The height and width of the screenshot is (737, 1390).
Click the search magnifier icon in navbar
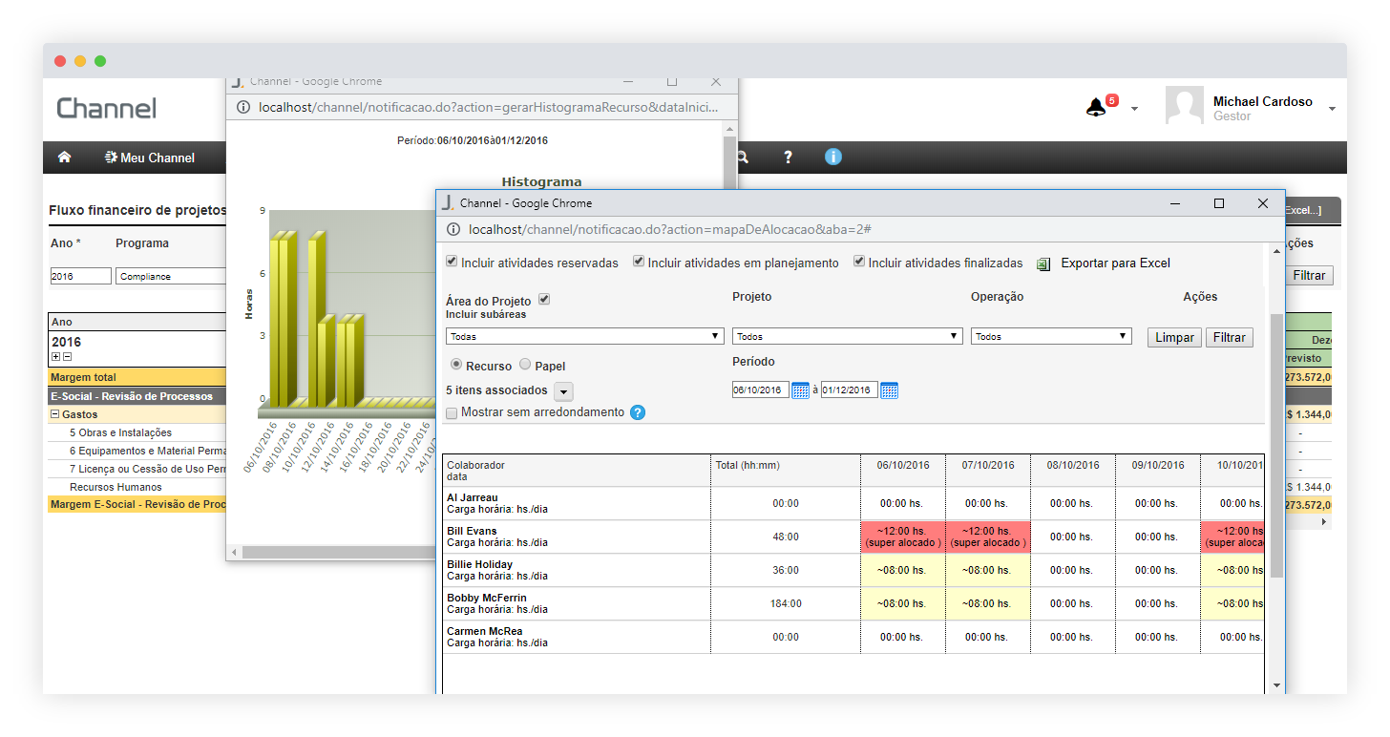[x=743, y=158]
